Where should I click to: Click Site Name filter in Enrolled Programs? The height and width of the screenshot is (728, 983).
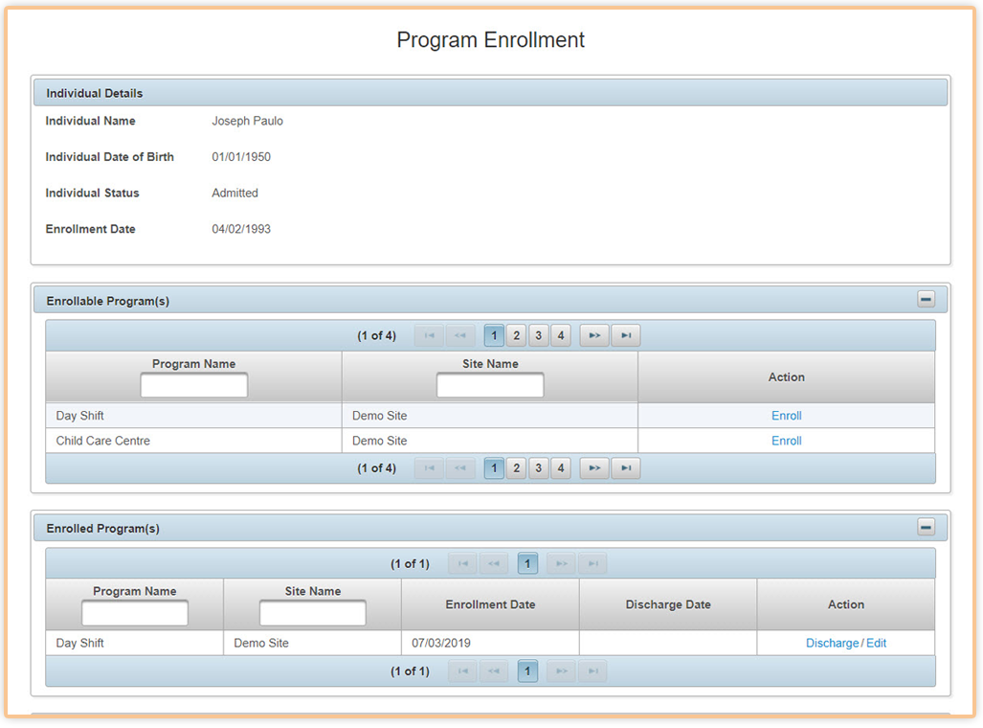[x=313, y=613]
